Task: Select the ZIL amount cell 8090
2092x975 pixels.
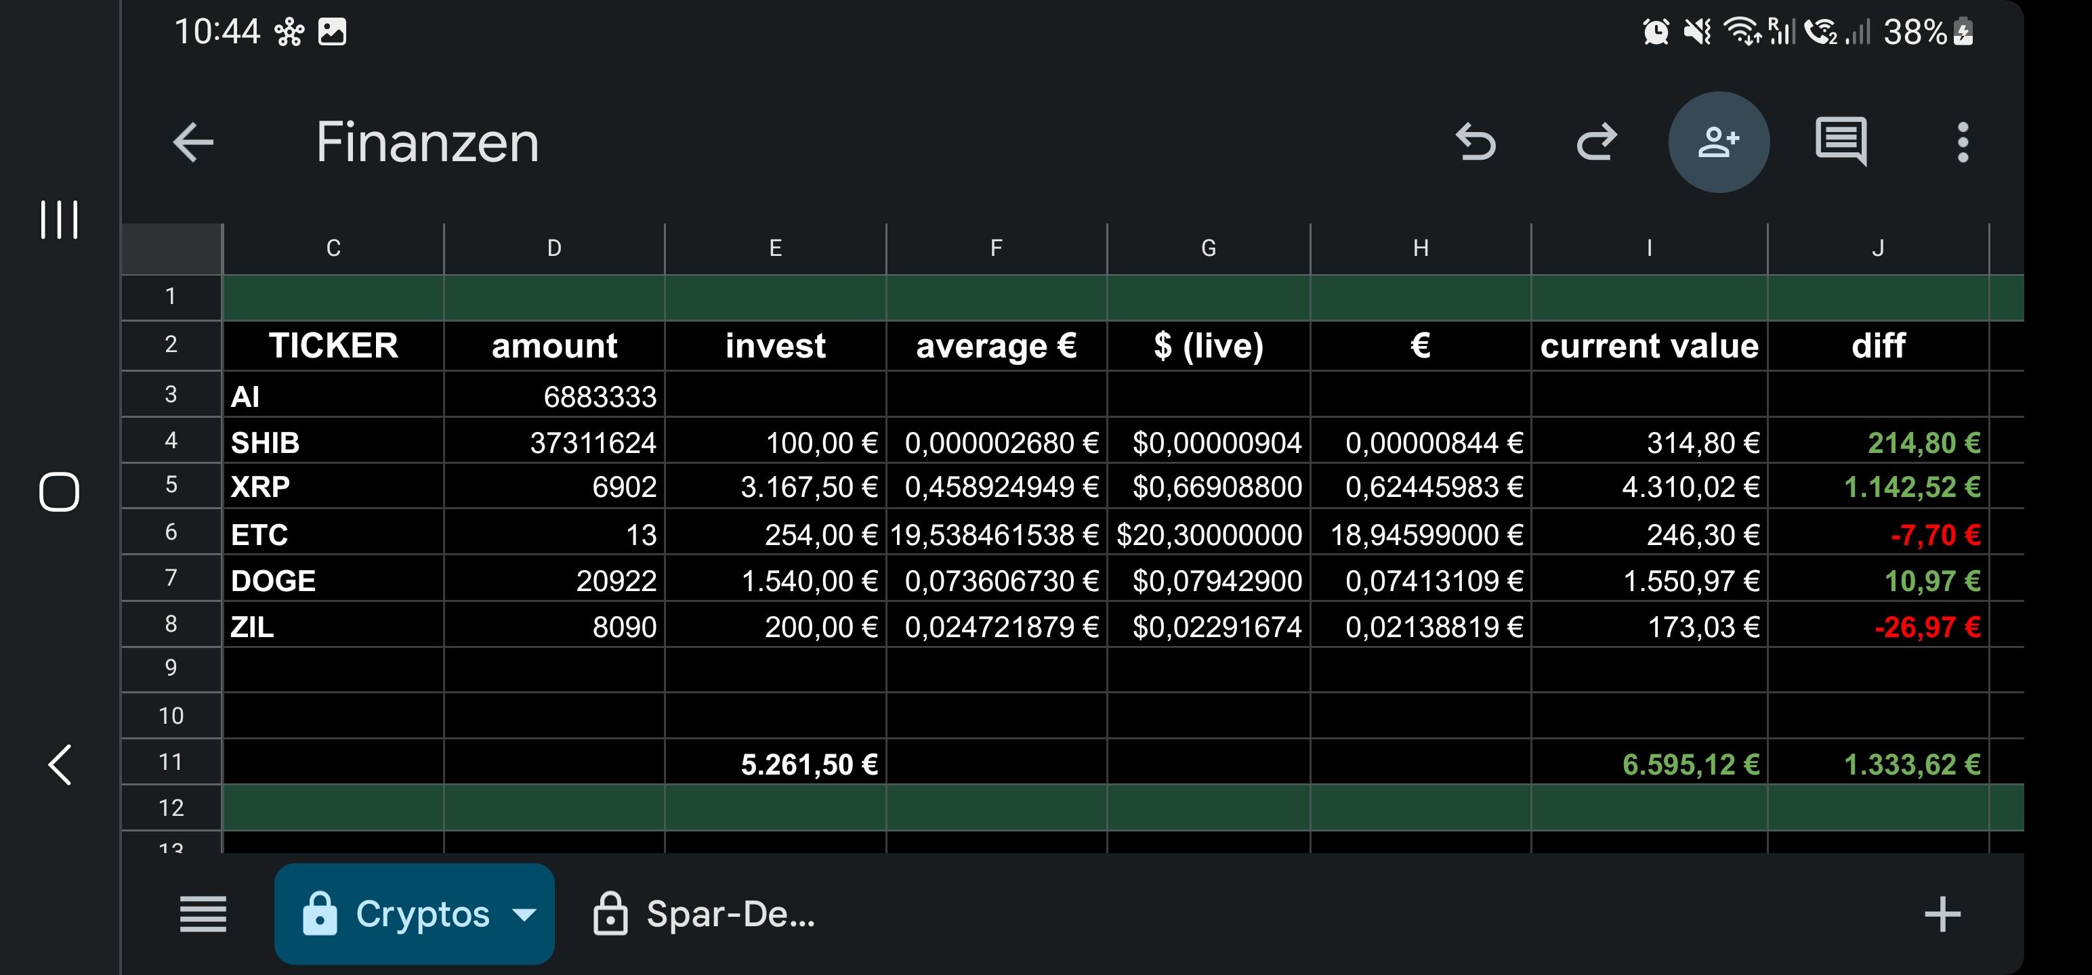Action: 554,625
